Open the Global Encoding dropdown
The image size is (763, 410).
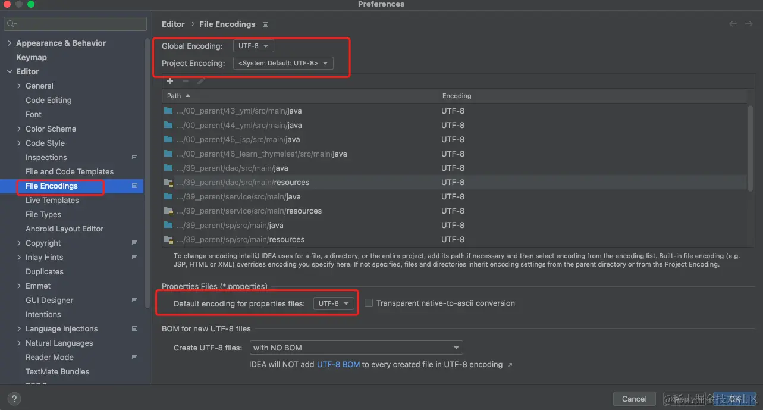point(253,46)
